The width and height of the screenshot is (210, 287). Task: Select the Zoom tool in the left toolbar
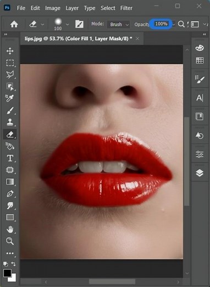(x=10, y=241)
